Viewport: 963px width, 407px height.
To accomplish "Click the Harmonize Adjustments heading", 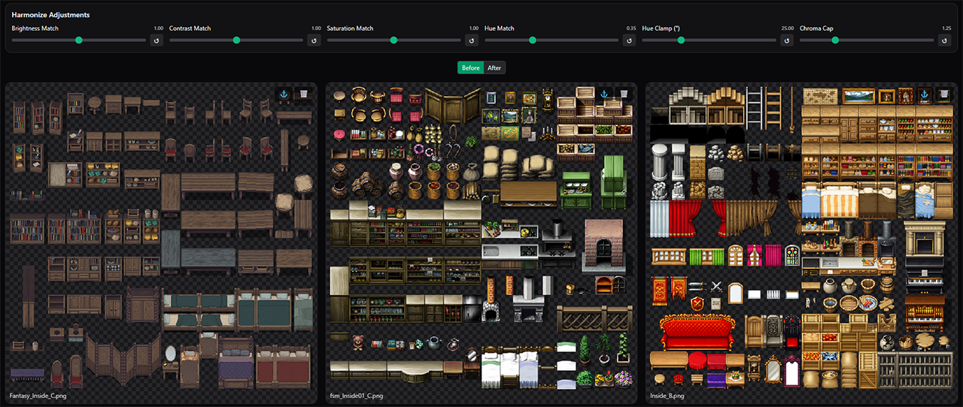I will [x=50, y=15].
